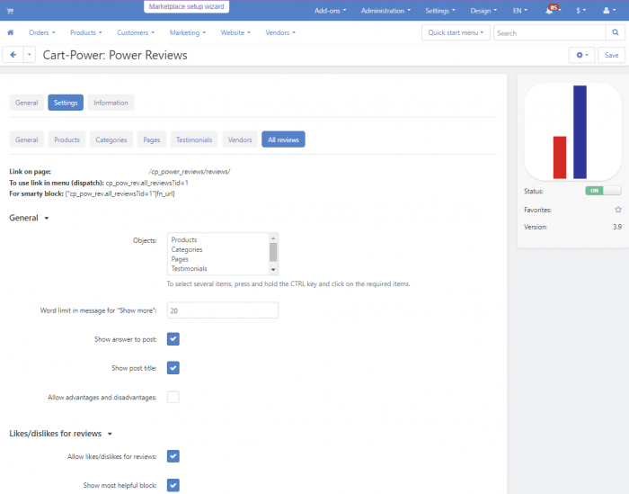The height and width of the screenshot is (494, 629).
Task: Add add-on to favorites with star
Action: pos(618,210)
